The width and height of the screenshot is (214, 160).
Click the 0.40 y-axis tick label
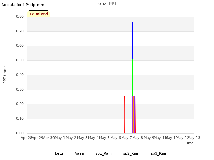[x=20, y=75]
